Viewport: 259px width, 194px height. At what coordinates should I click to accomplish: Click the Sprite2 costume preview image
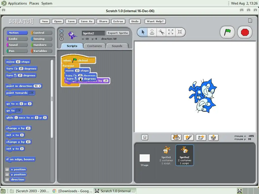click(72, 35)
